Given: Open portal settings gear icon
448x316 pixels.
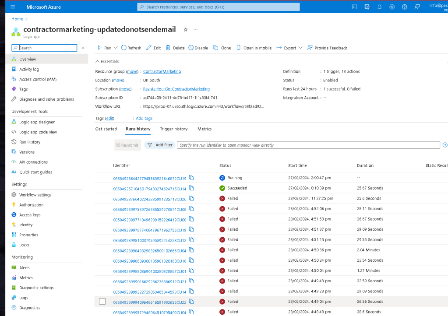Looking at the screenshot, I should coord(392,7).
